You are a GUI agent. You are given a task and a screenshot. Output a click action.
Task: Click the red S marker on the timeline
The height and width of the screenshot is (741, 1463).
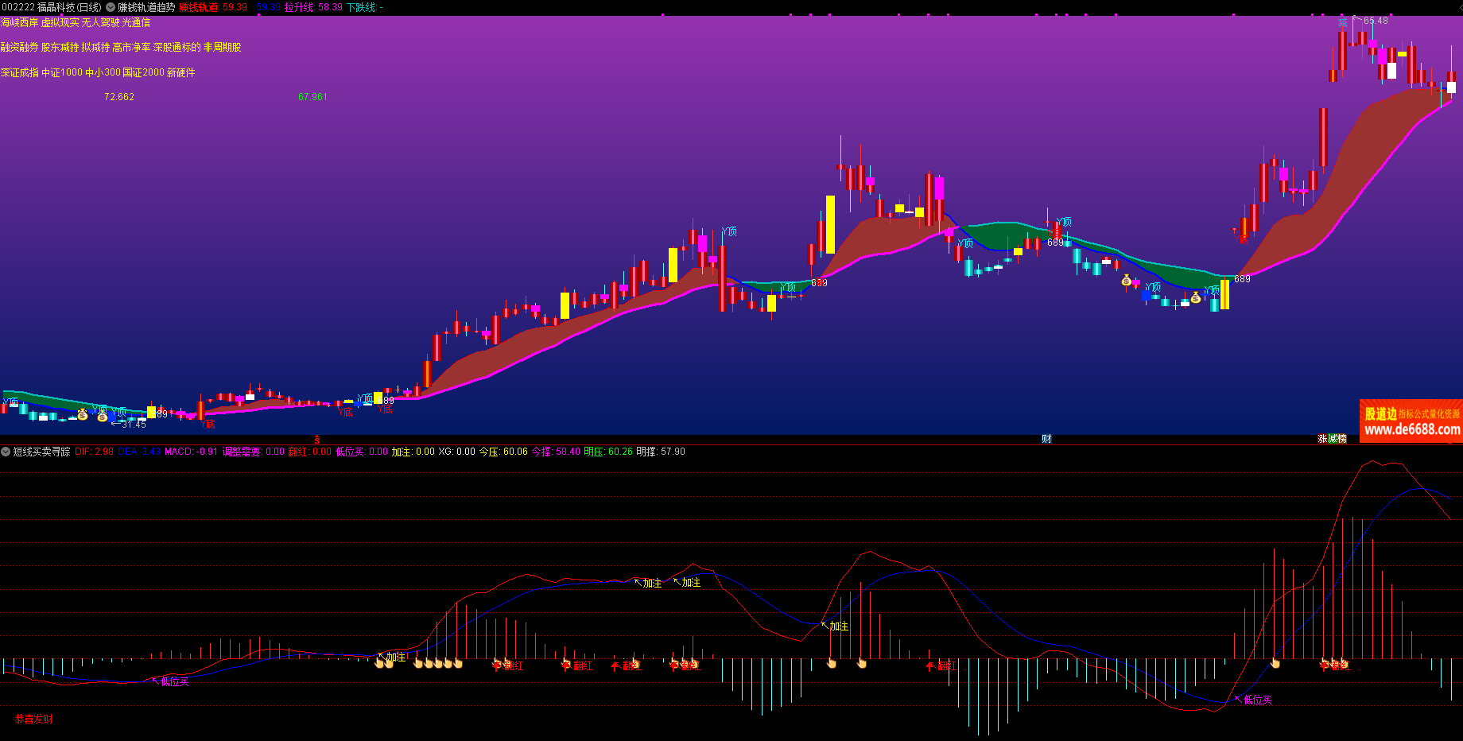pyautogui.click(x=317, y=440)
